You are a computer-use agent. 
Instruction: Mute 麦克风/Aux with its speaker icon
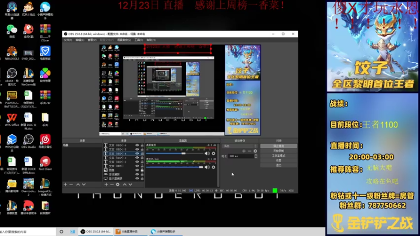coord(207,167)
